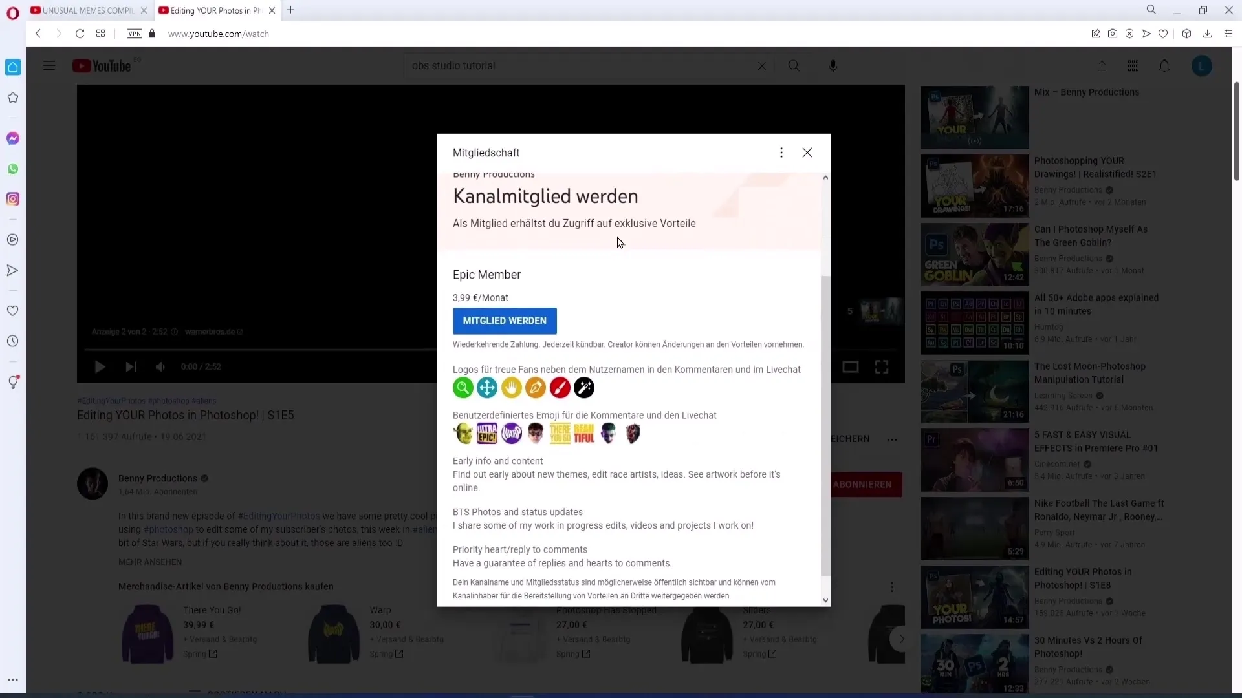The height and width of the screenshot is (698, 1242).
Task: Toggle play/pause on the video player
Action: point(100,366)
